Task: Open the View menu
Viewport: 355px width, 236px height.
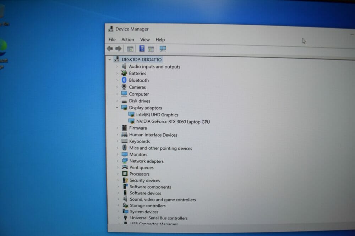Action: click(x=145, y=40)
